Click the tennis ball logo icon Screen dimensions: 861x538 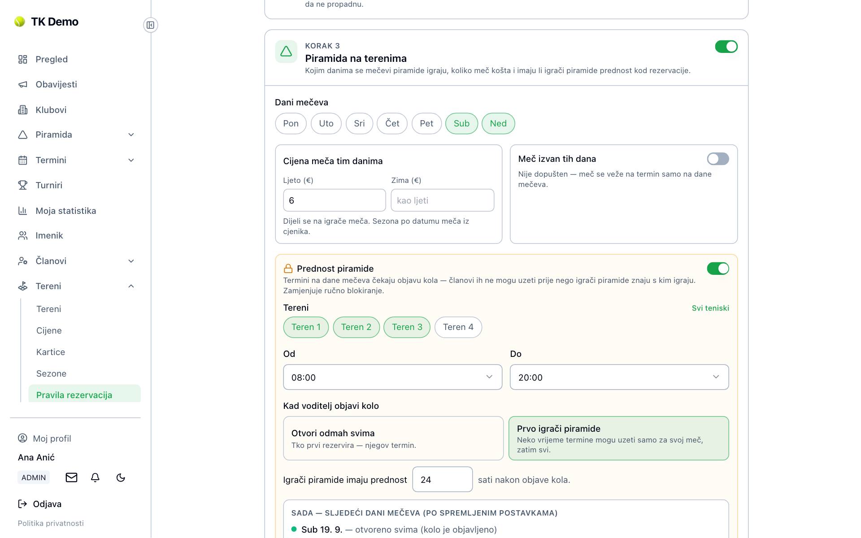tap(19, 22)
